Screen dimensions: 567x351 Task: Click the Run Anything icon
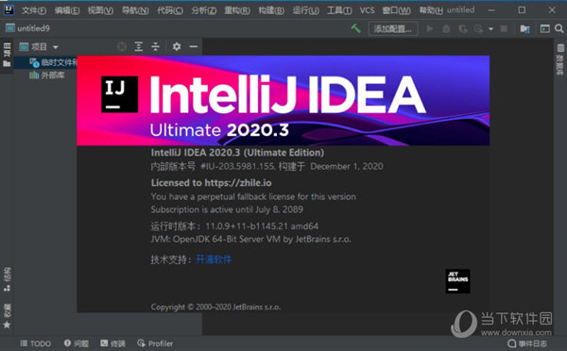[x=544, y=28]
